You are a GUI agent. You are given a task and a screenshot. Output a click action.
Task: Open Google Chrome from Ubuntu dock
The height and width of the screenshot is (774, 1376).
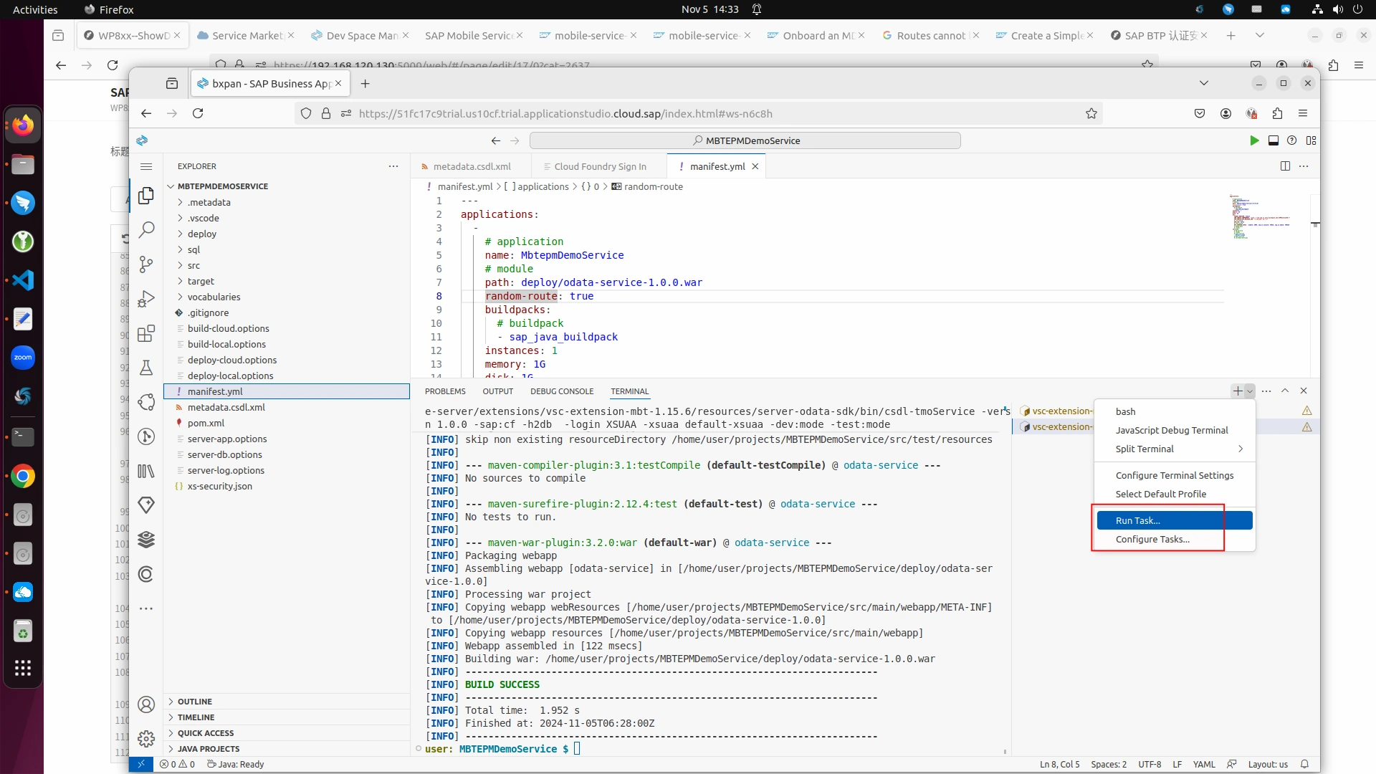[23, 476]
